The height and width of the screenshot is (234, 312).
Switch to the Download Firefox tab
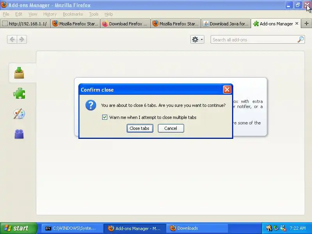point(126,24)
